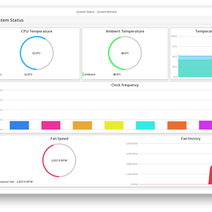Click the 100°C axis label on temperature chart
Screen dimensions: 212x212
(174, 37)
